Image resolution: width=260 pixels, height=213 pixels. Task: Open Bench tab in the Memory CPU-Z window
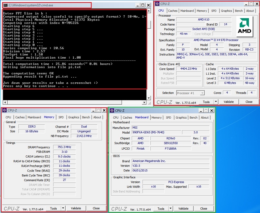(x=86, y=117)
